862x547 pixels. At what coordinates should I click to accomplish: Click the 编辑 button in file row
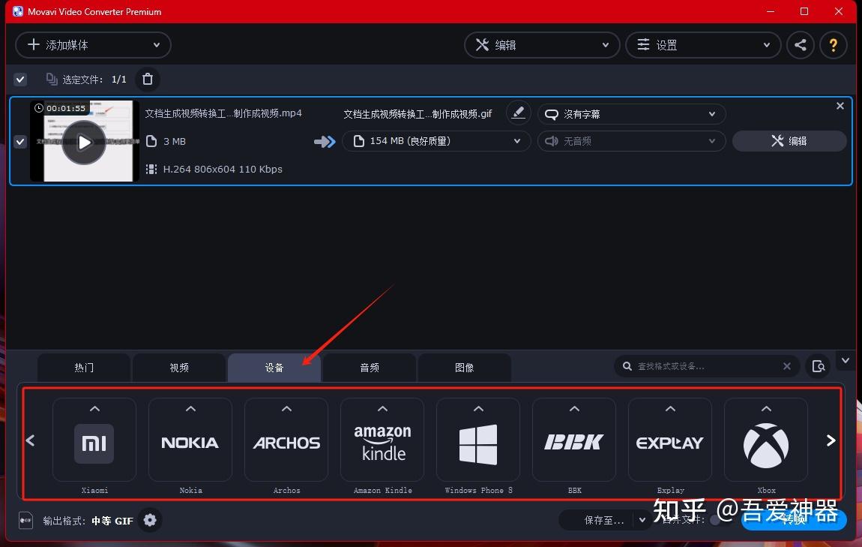coord(789,141)
